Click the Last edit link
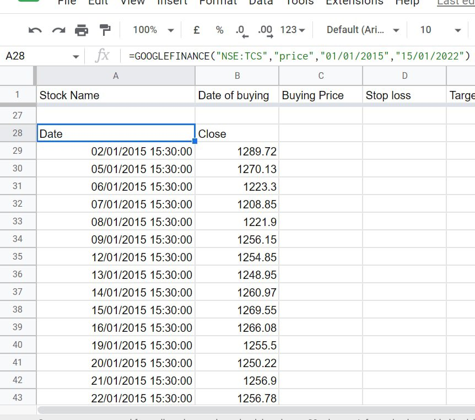 pos(455,3)
